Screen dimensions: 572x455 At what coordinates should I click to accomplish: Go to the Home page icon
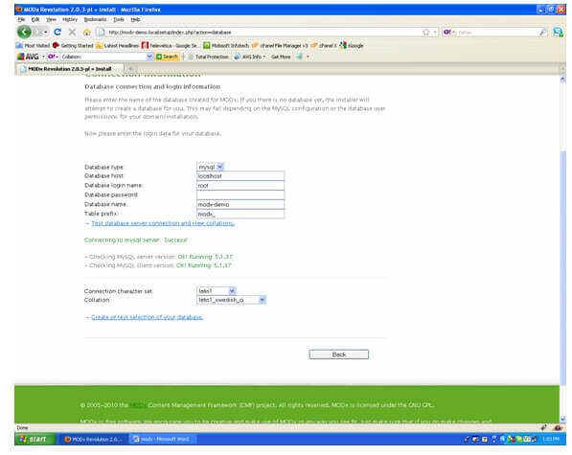click(x=87, y=32)
